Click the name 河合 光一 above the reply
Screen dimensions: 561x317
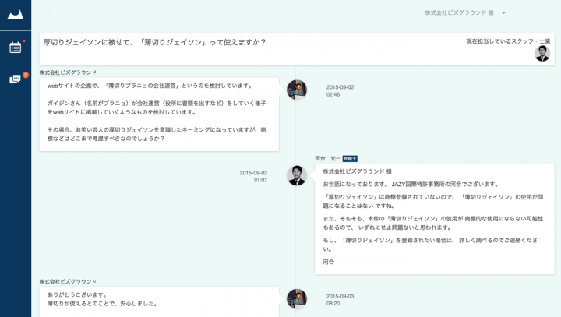pyautogui.click(x=327, y=159)
